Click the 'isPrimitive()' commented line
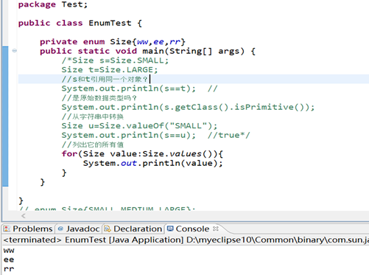The image size is (369, 275). pos(188,107)
